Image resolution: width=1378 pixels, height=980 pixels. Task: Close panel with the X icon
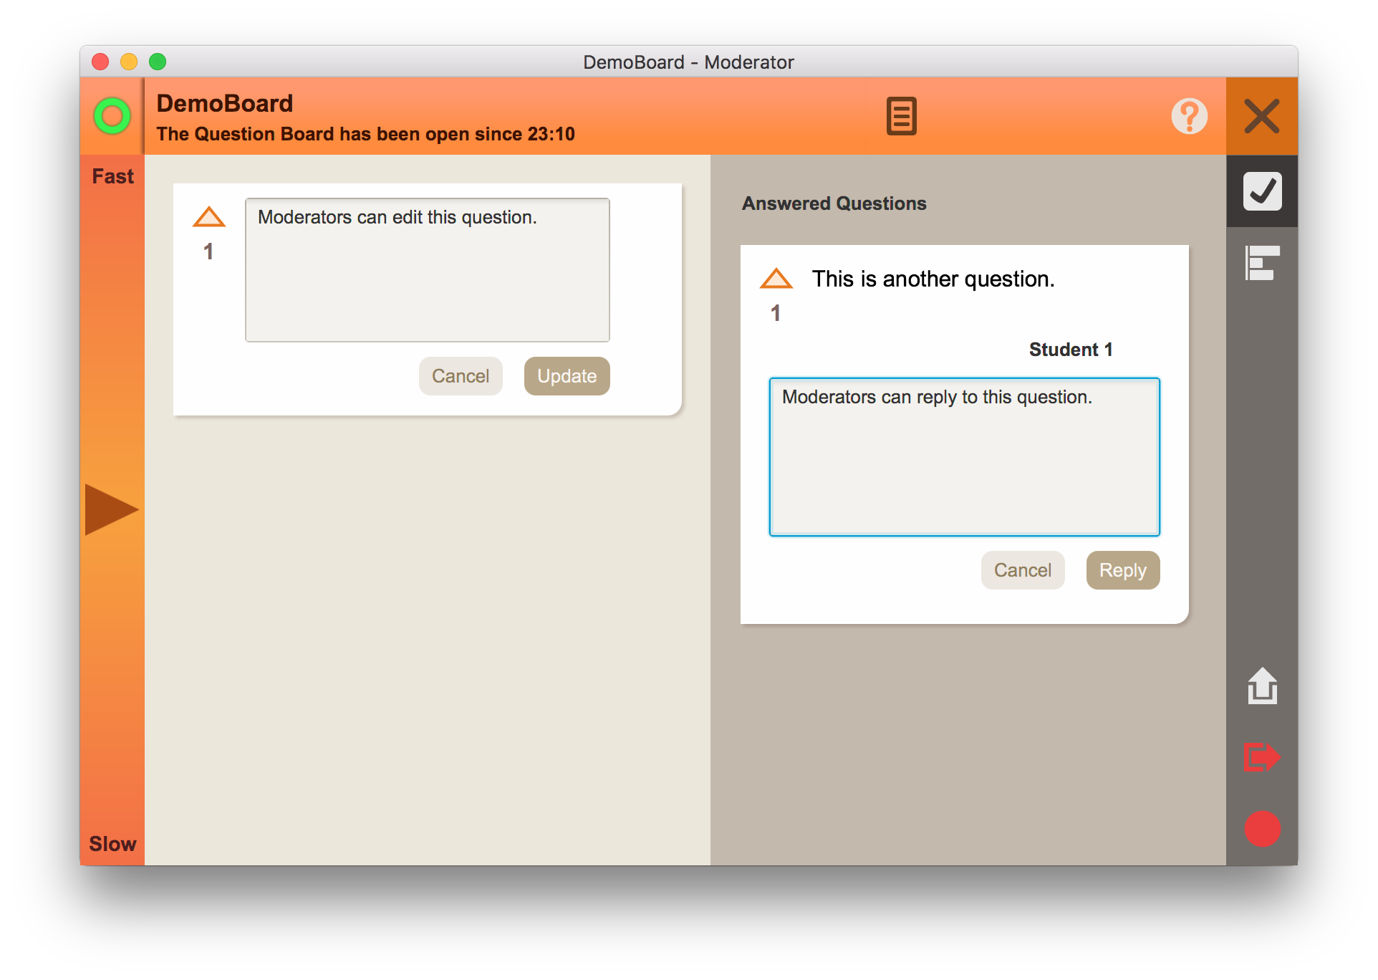click(x=1261, y=116)
